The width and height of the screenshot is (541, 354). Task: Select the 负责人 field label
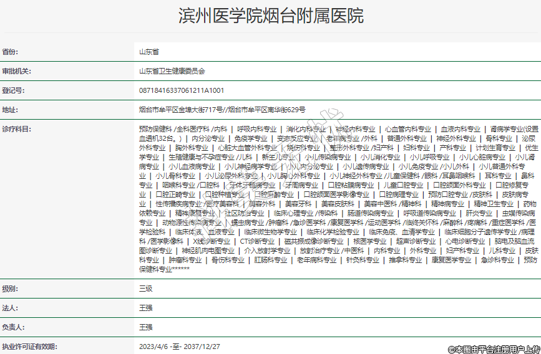pyautogui.click(x=13, y=327)
